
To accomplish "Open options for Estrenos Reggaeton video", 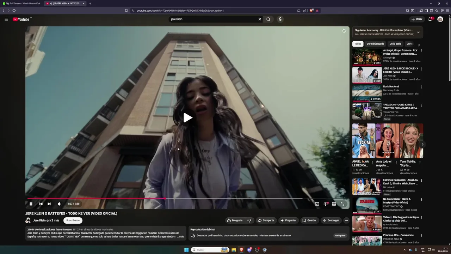I will (422, 181).
